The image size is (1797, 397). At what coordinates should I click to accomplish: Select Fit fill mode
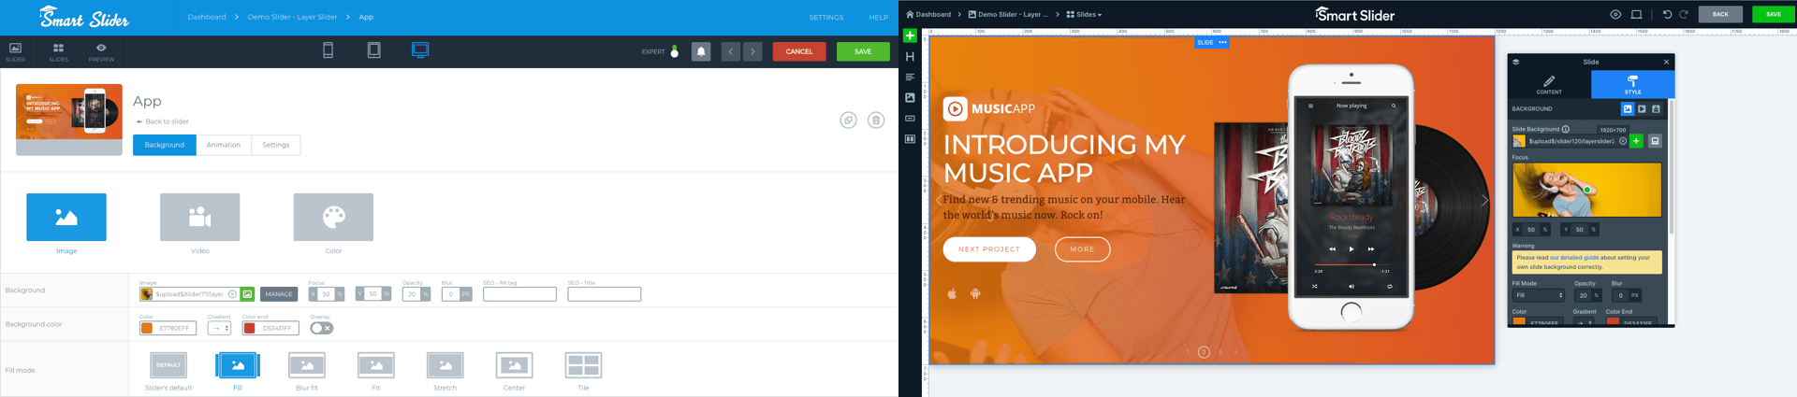(x=376, y=365)
